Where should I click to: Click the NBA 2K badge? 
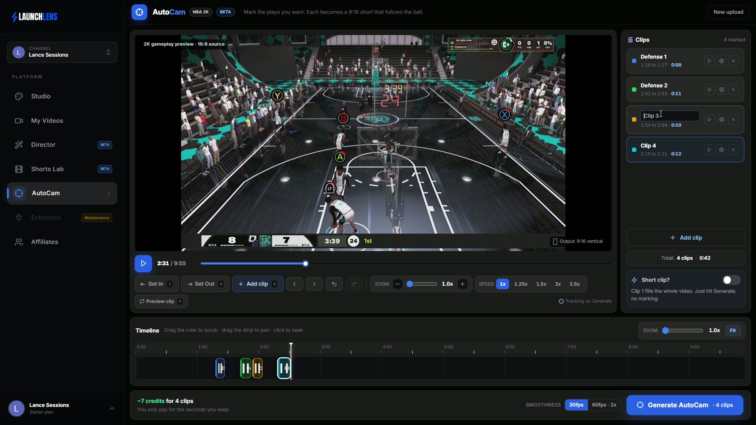click(x=200, y=12)
